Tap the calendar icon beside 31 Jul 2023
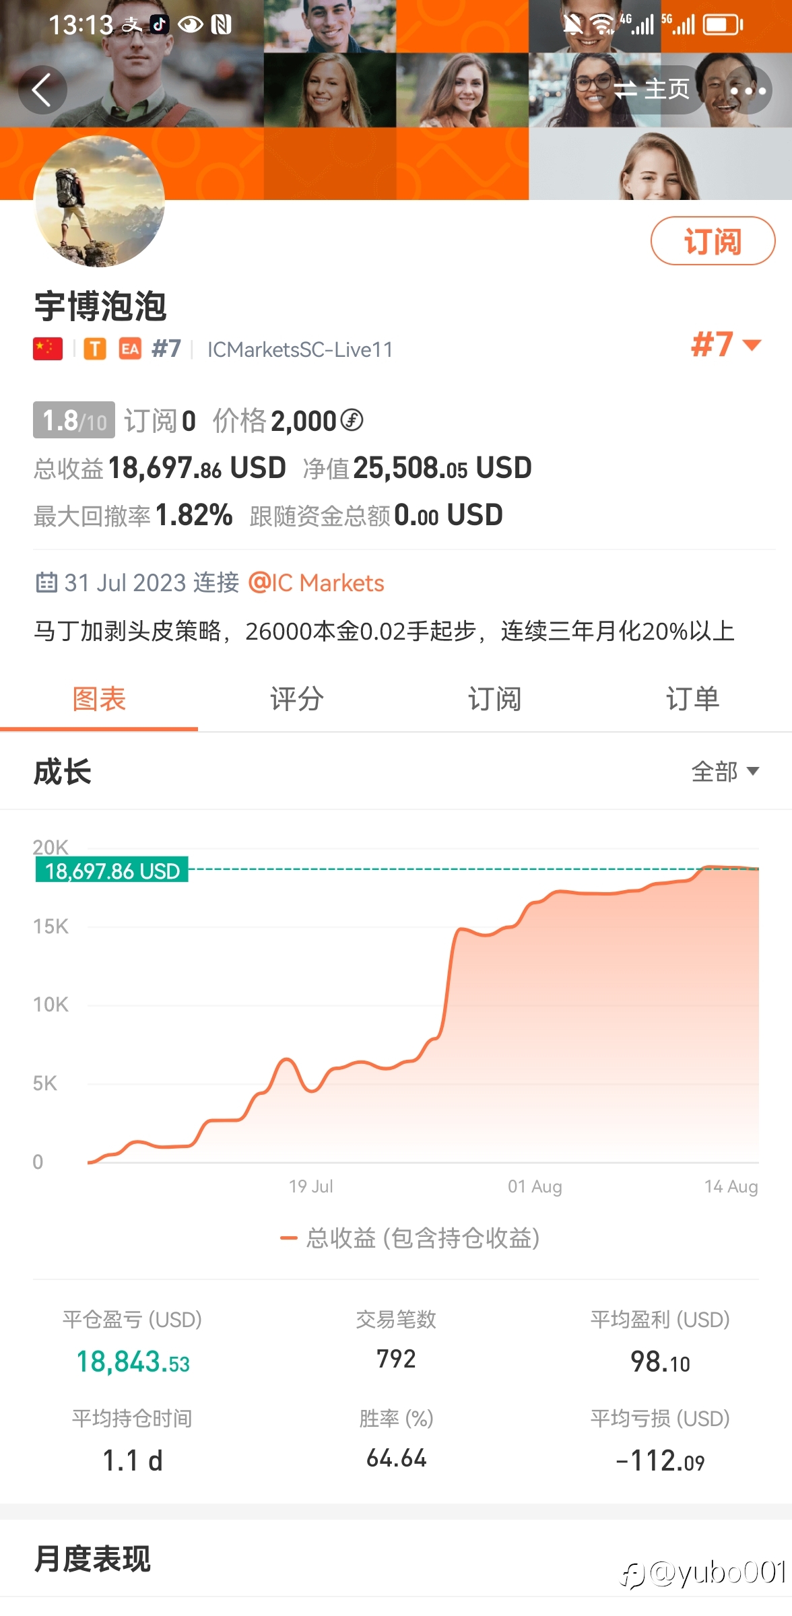The height and width of the screenshot is (1616, 792). 46,582
